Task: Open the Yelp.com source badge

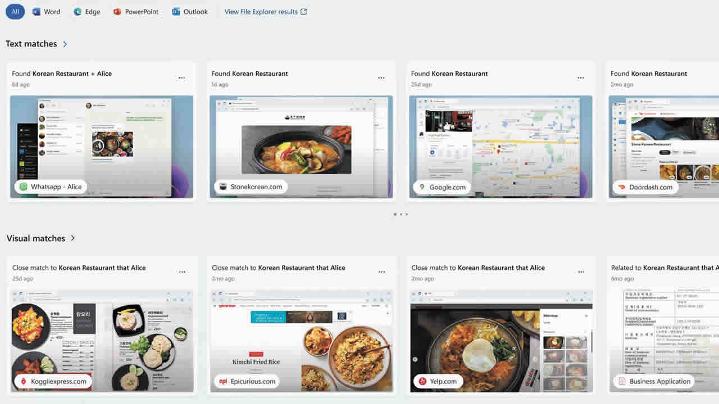Action: (x=438, y=382)
